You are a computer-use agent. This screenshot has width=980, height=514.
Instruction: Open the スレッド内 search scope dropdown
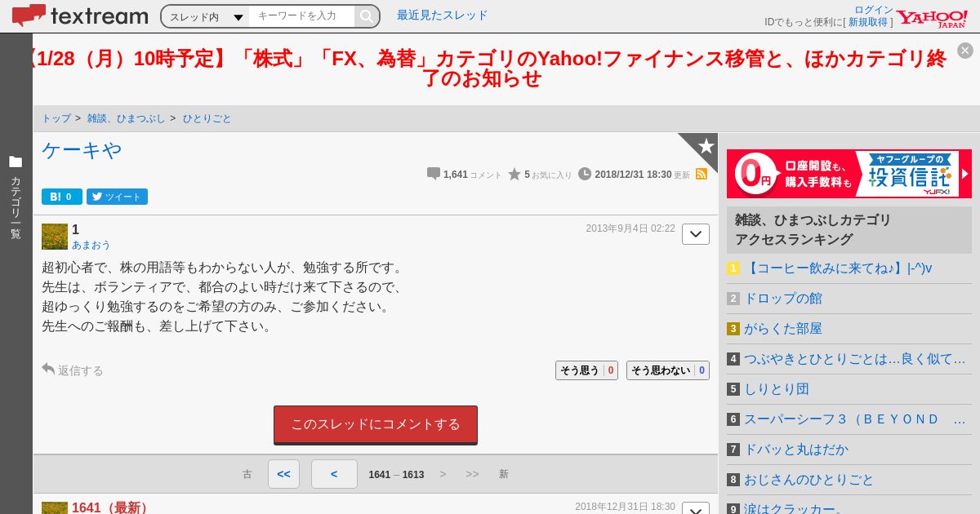tap(206, 16)
